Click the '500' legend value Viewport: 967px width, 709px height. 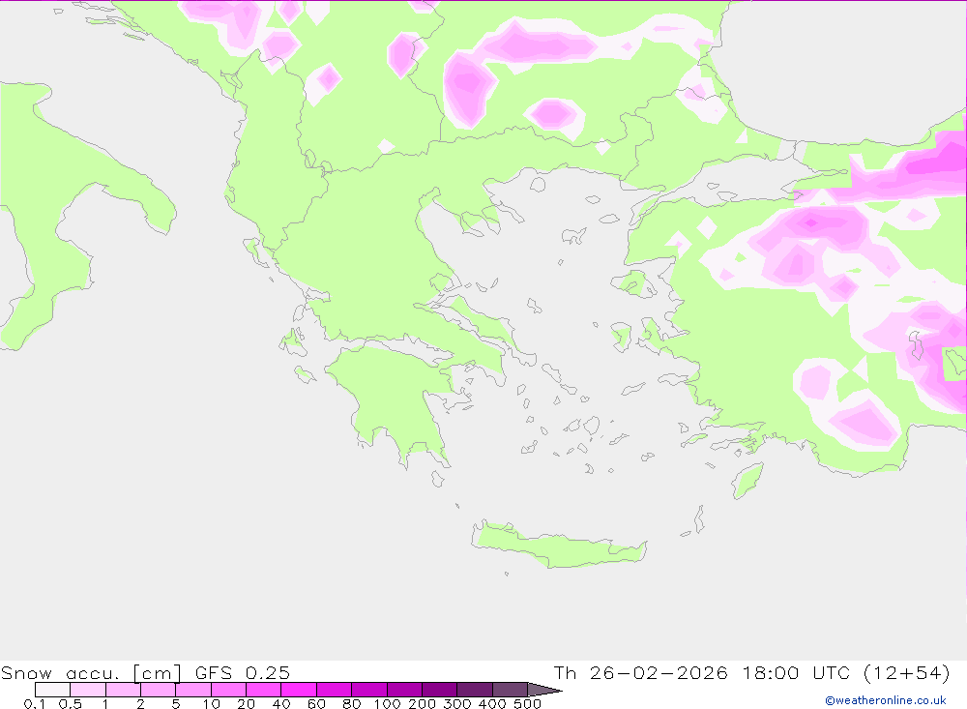(x=527, y=703)
